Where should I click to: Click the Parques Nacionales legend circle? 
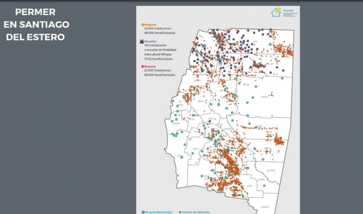pyautogui.click(x=143, y=212)
